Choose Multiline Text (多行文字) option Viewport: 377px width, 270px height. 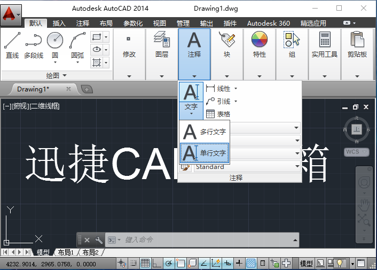pos(205,132)
